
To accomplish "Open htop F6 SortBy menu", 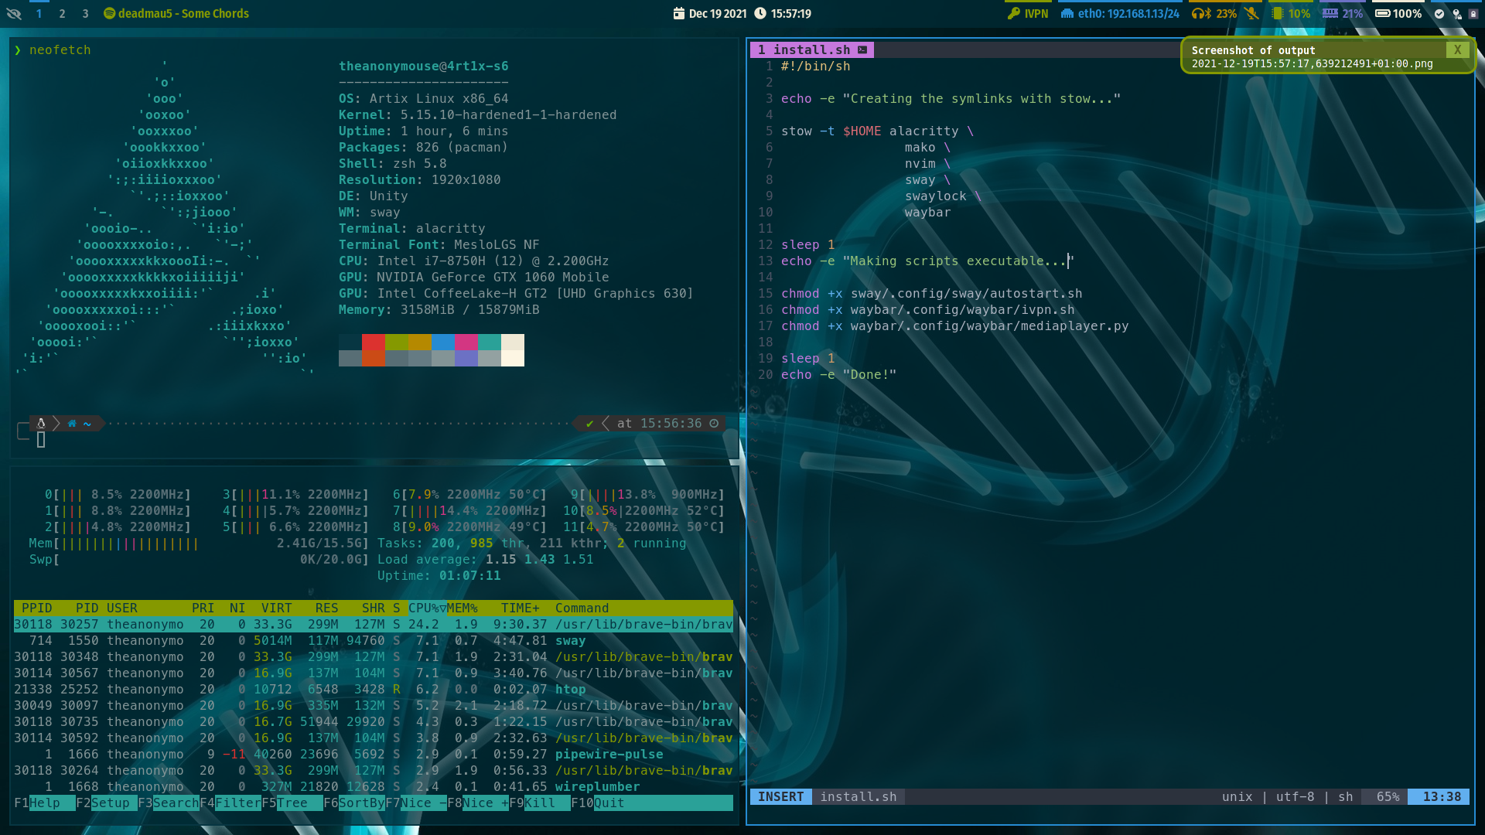I will coord(353,803).
